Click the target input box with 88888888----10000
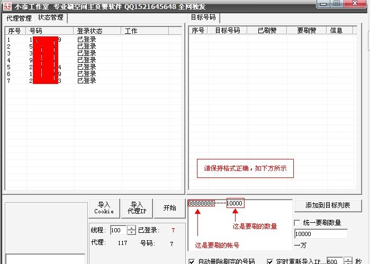 pos(240,225)
